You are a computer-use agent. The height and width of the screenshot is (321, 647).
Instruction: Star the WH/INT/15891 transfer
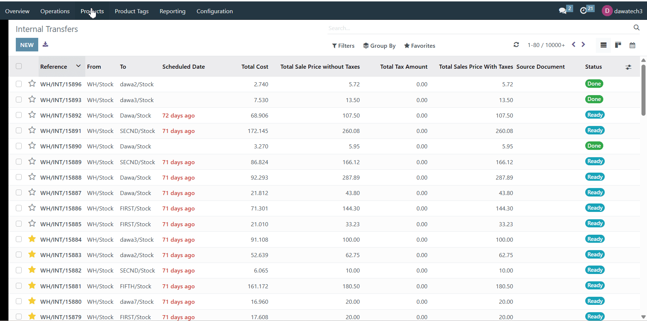click(x=32, y=130)
